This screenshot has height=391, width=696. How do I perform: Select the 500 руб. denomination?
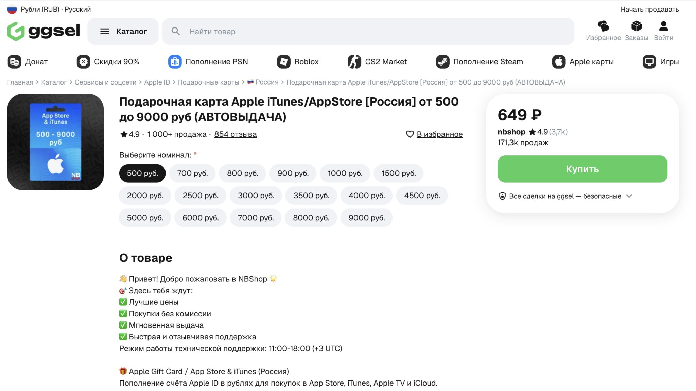[x=142, y=173]
